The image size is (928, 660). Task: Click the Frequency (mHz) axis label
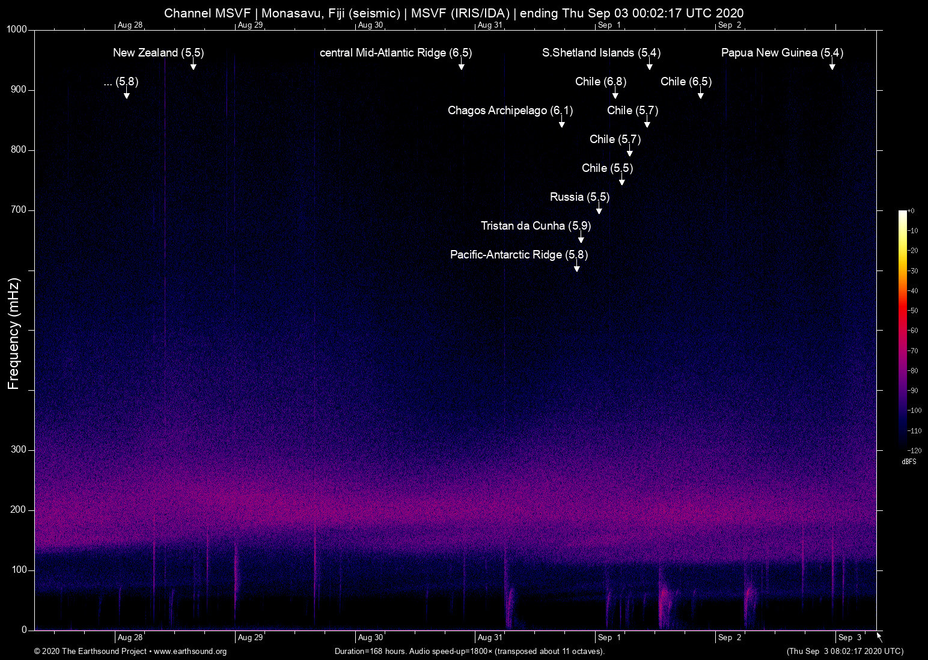coord(14,331)
